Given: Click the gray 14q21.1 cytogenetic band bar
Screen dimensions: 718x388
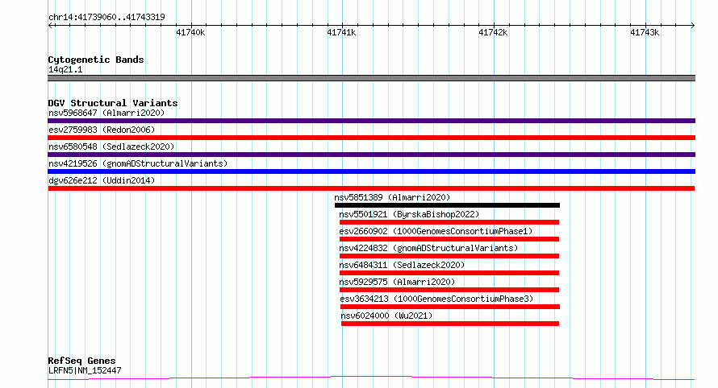Looking at the screenshot, I should (371, 78).
